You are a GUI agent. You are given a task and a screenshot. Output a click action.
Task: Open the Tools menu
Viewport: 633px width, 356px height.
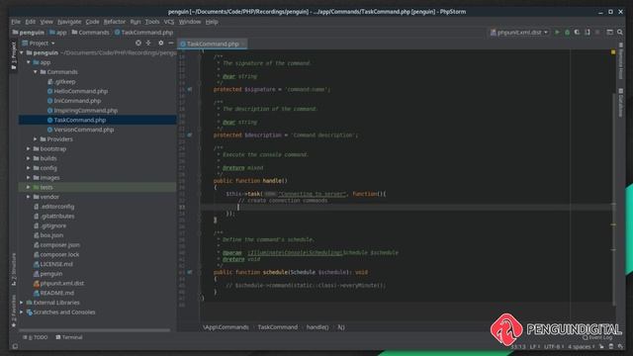click(152, 22)
